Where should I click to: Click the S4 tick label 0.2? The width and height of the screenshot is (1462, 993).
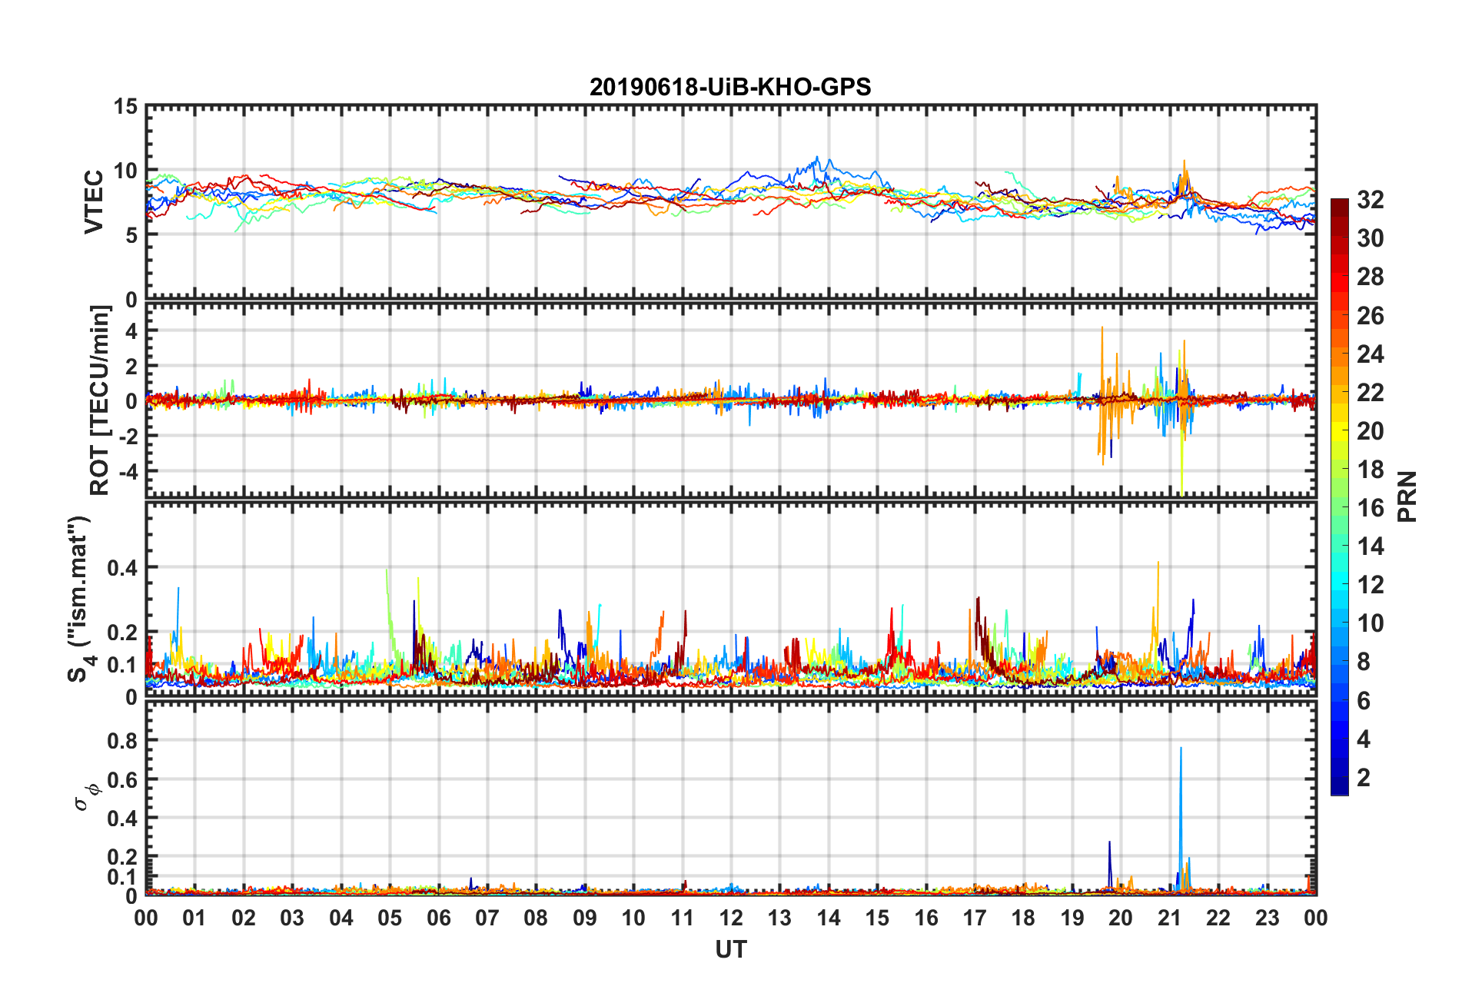123,633
